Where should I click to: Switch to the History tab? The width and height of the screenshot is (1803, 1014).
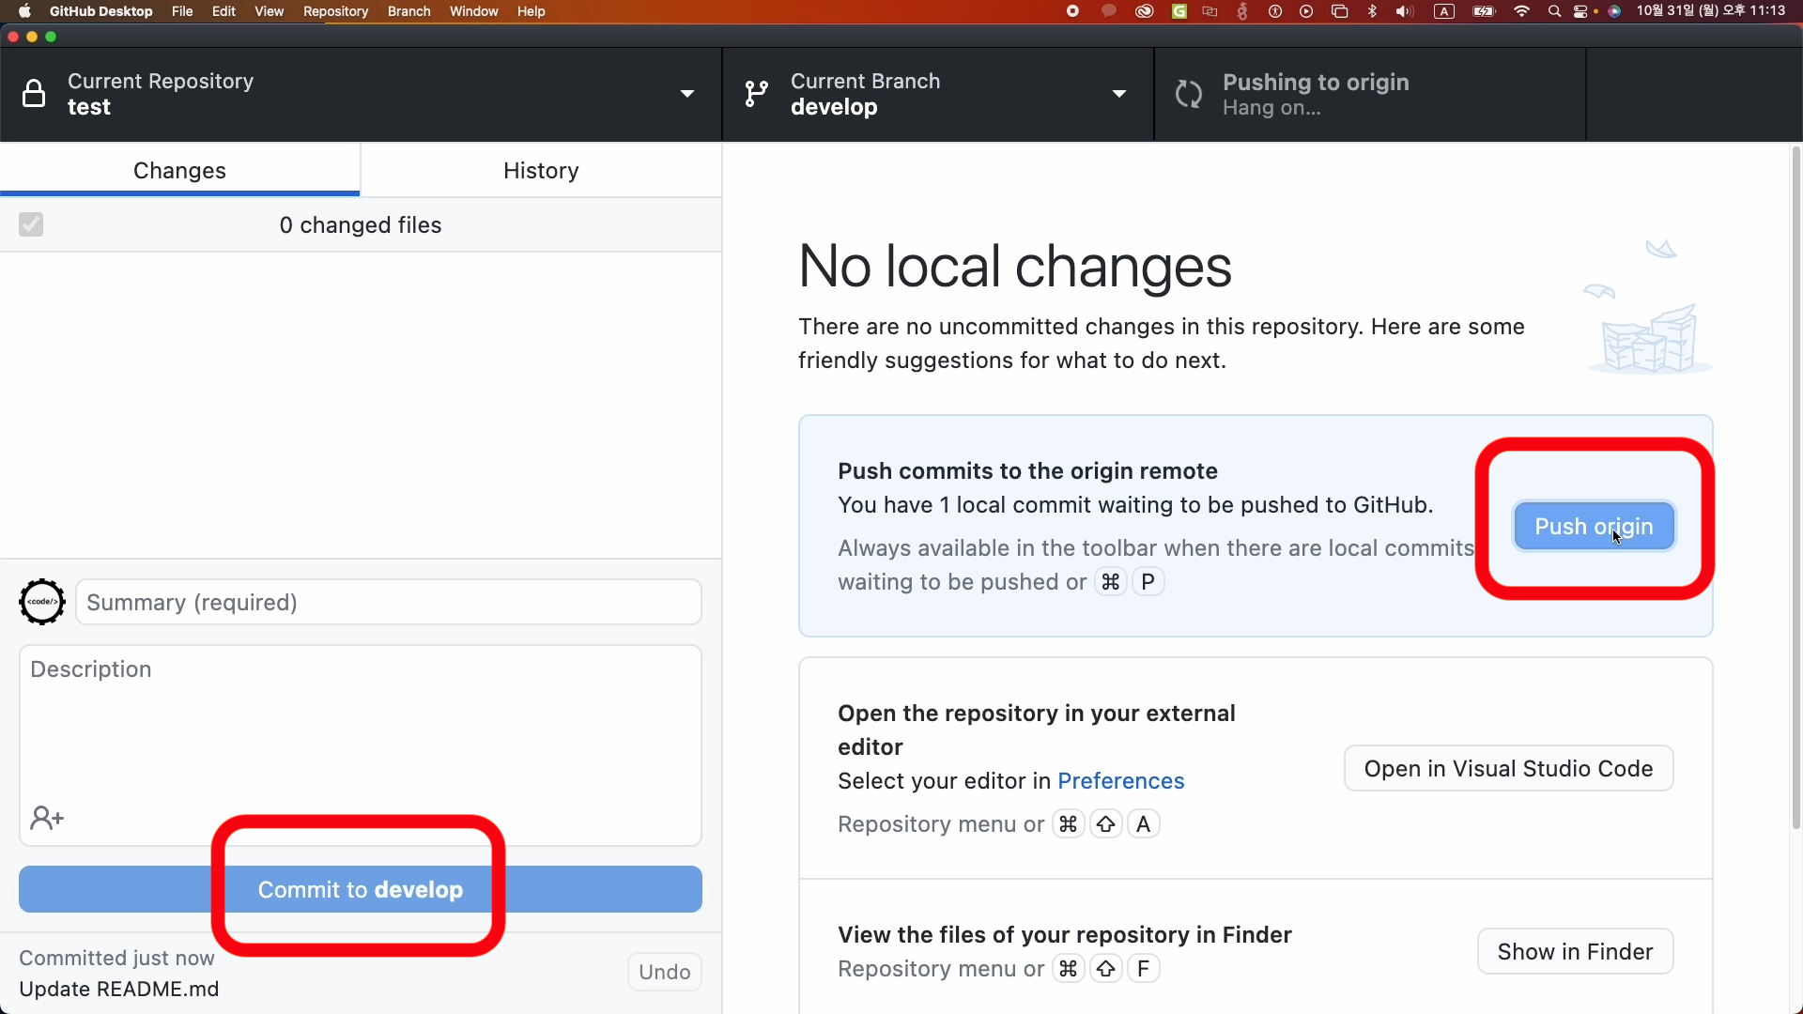[x=541, y=170]
